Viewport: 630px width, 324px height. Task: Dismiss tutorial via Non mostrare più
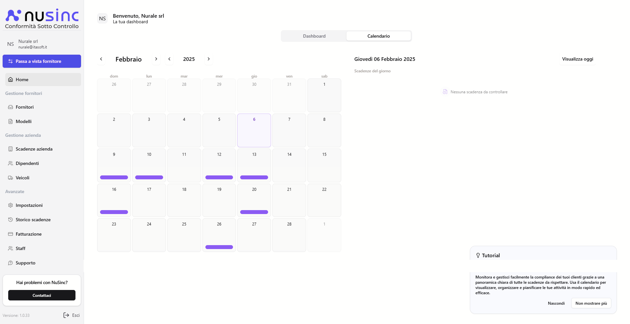pos(591,303)
